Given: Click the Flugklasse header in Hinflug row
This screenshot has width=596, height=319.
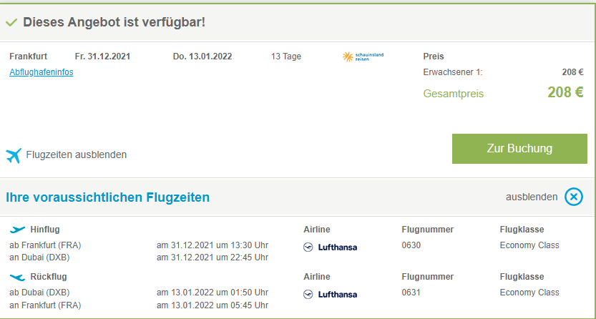Looking at the screenshot, I should point(522,230).
